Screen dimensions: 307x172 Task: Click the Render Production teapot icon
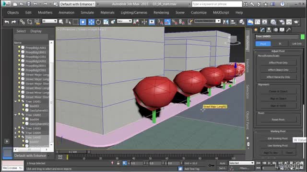pos(296,22)
